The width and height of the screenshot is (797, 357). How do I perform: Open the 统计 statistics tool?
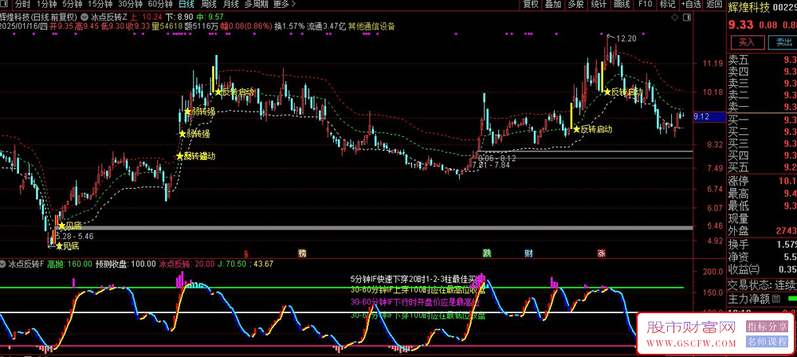click(599, 5)
